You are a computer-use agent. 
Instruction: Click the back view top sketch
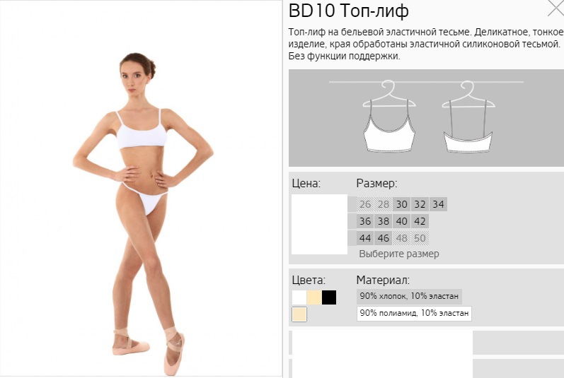(468, 117)
